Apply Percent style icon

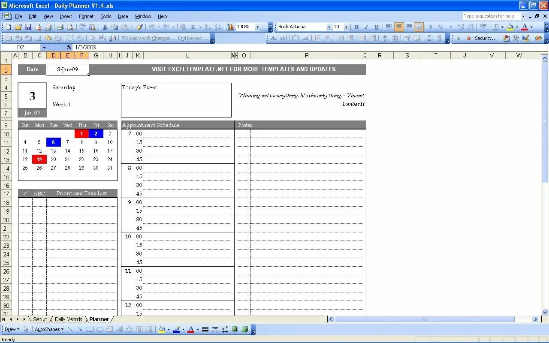point(440,27)
